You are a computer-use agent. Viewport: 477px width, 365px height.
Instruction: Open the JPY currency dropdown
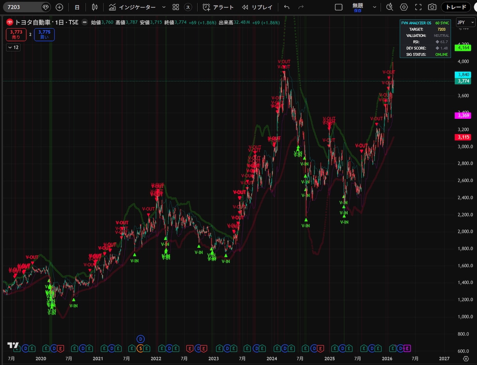pyautogui.click(x=465, y=23)
